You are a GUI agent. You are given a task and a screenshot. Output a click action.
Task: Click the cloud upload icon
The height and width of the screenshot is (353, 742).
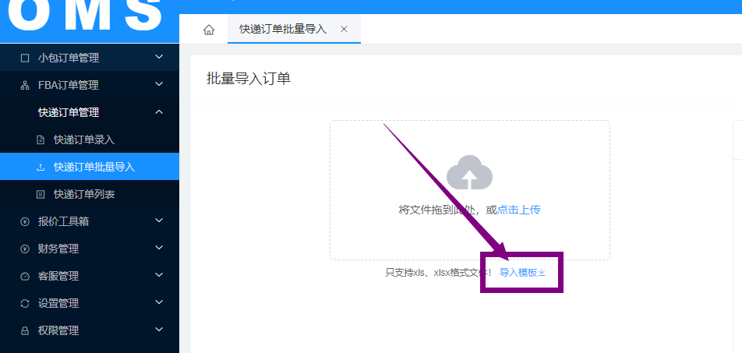[469, 172]
